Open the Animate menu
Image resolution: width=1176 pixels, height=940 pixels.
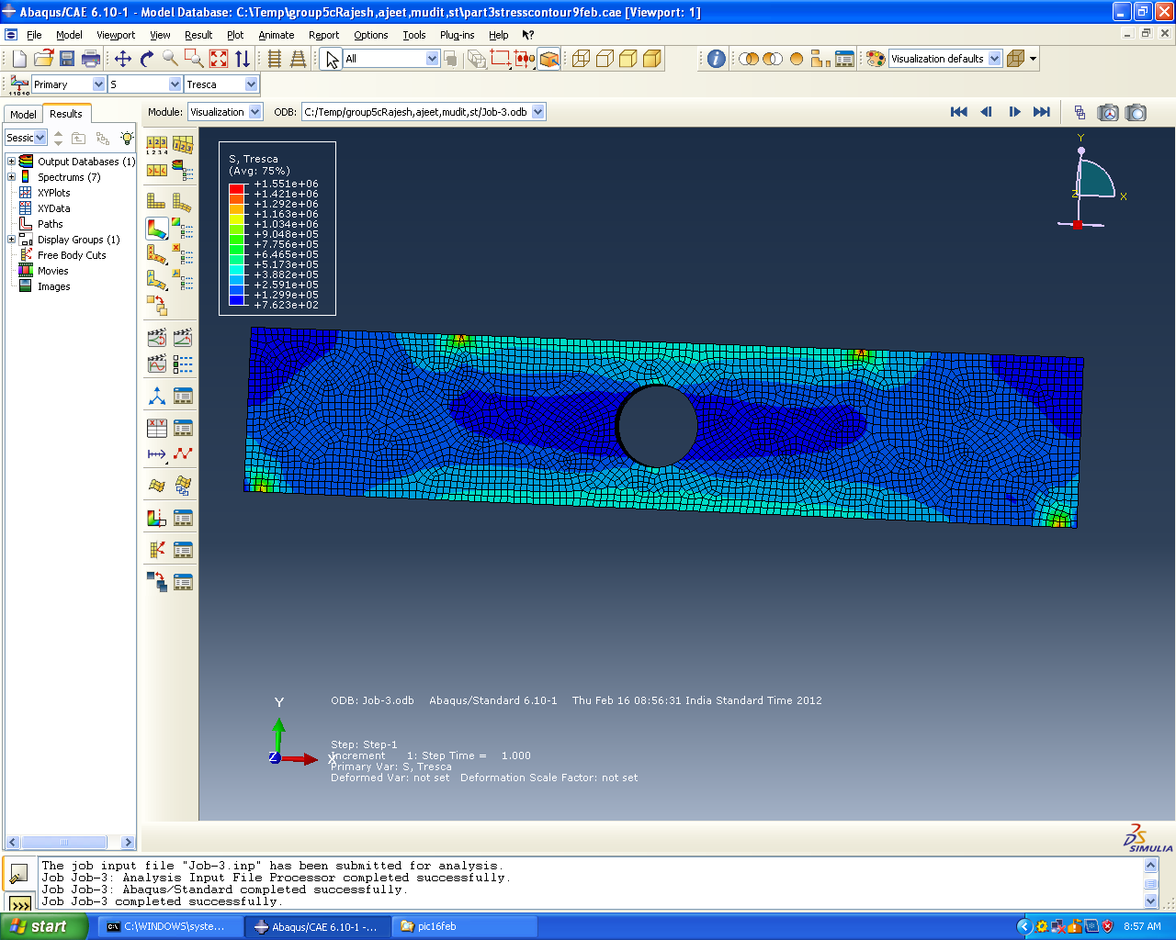[276, 35]
